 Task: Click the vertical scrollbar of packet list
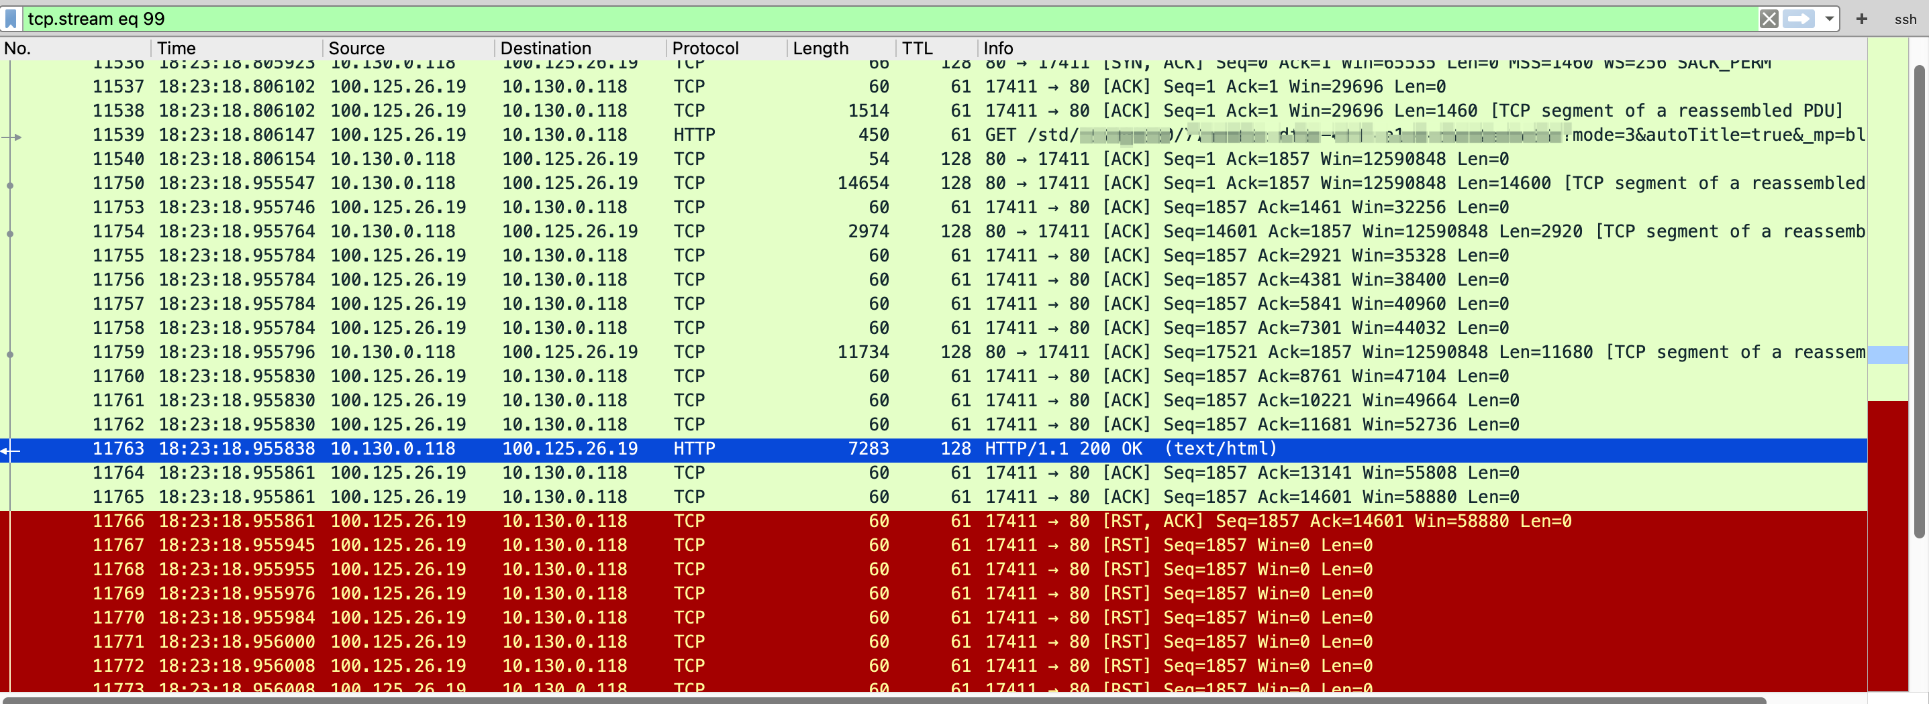[1918, 299]
